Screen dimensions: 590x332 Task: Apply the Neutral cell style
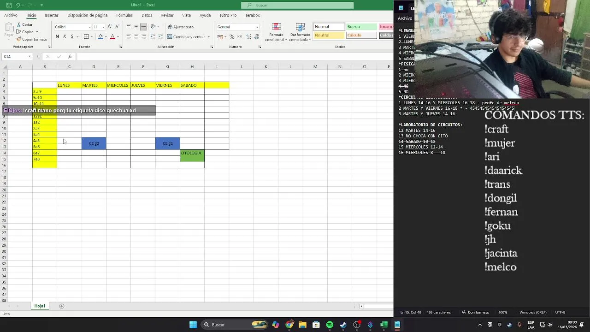pyautogui.click(x=329, y=35)
